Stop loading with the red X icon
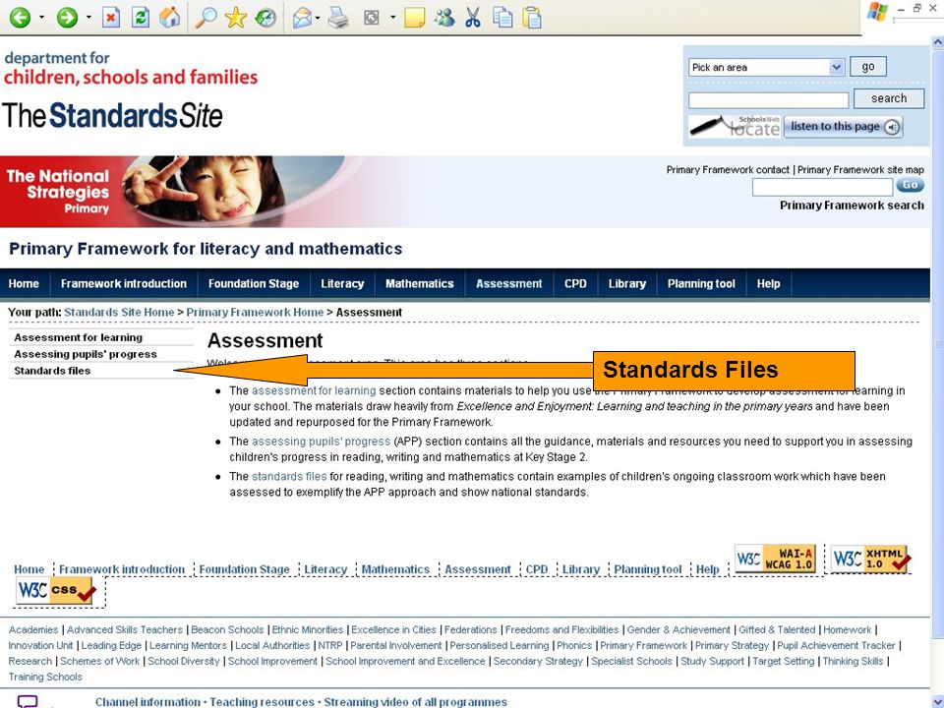This screenshot has height=708, width=944. (111, 18)
